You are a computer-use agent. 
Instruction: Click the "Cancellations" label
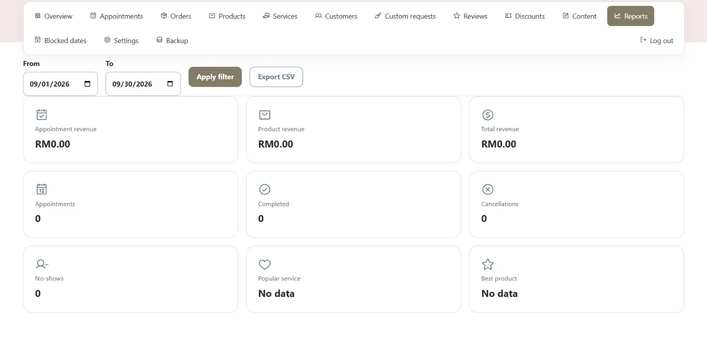pyautogui.click(x=499, y=204)
